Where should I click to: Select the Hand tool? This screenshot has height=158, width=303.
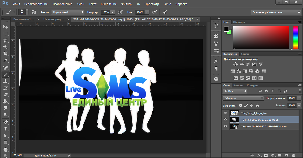(5, 150)
